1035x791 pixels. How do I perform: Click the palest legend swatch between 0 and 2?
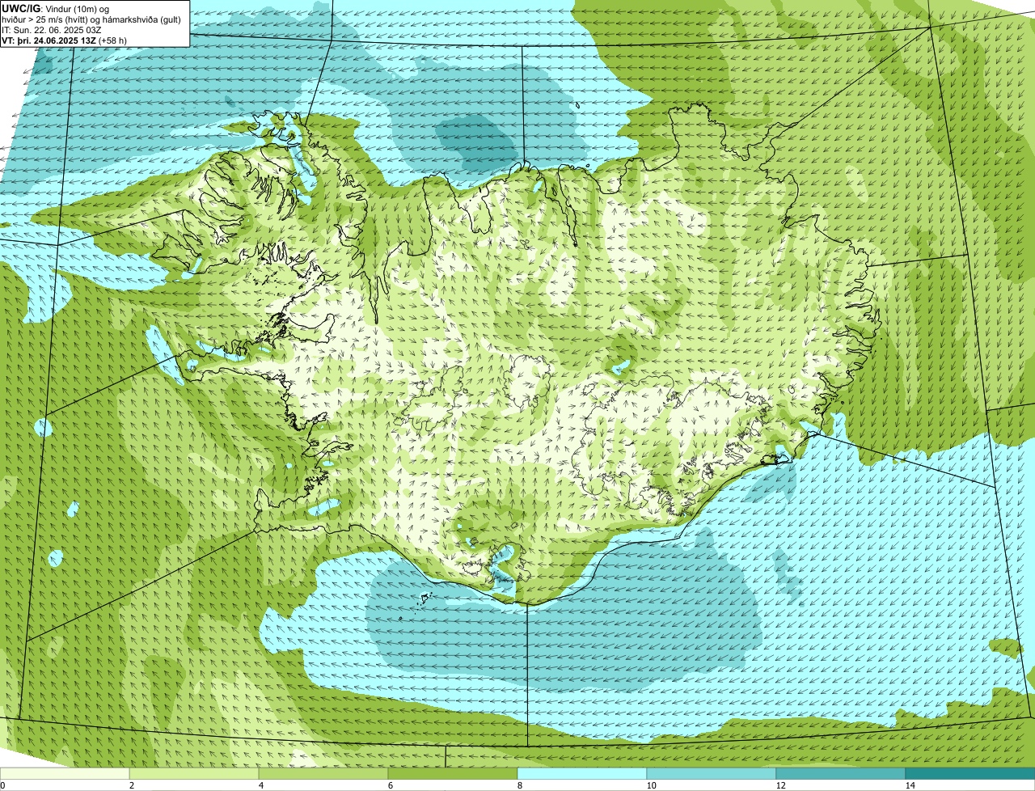pyautogui.click(x=65, y=773)
